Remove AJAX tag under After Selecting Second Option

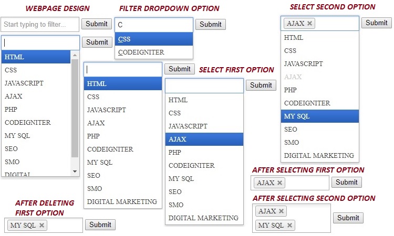282,211
